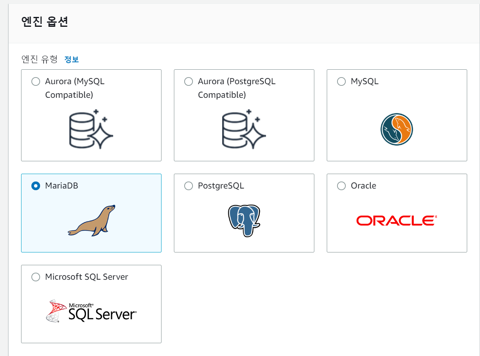Click the 엔진 유형 field label

40,59
